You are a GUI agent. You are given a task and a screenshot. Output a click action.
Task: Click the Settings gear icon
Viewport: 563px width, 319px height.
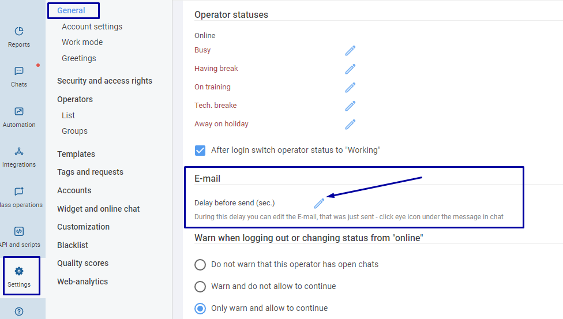click(x=19, y=271)
